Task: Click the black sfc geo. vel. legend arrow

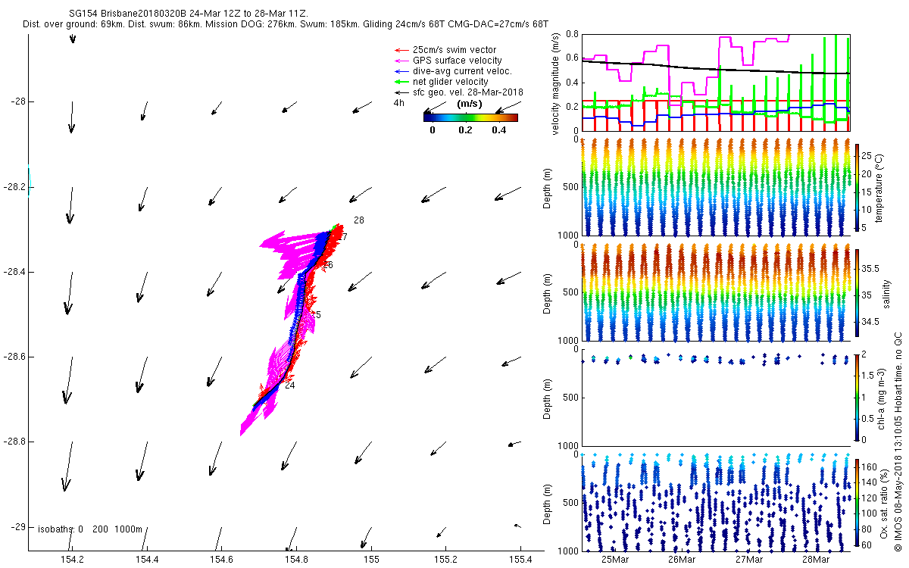Action: 401,92
